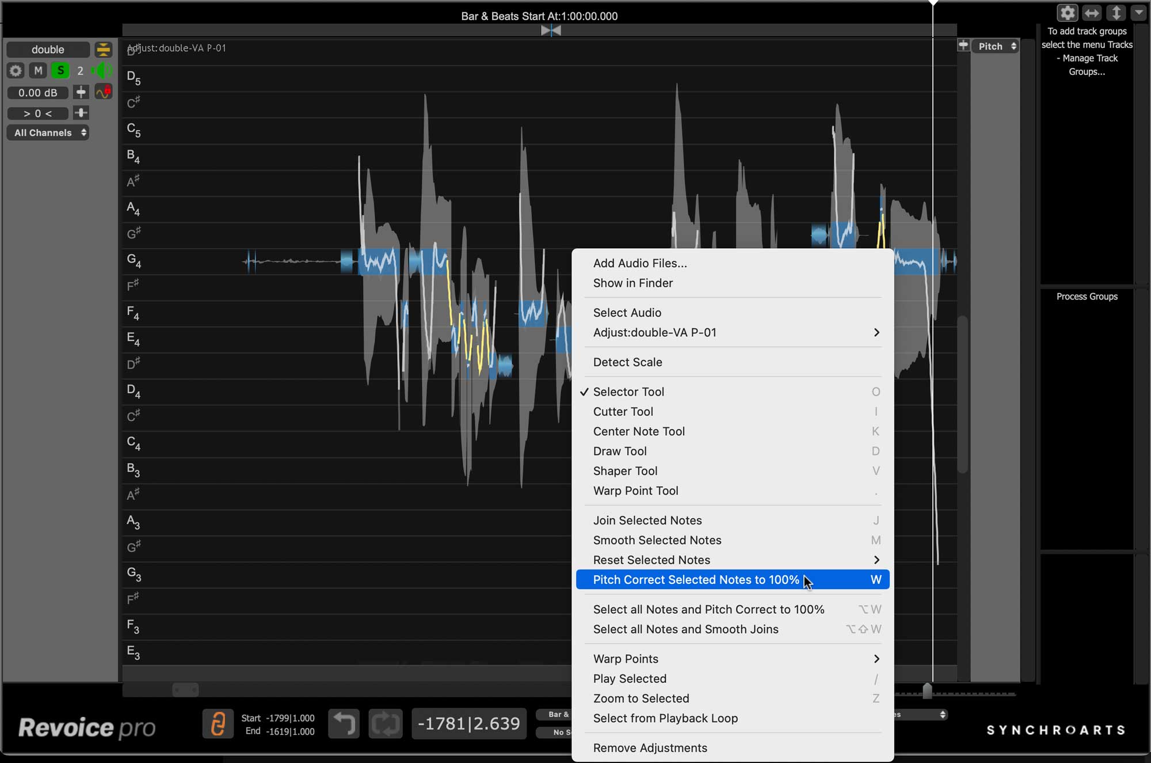Image resolution: width=1151 pixels, height=763 pixels.
Task: Click the -1781|2.639 position display
Action: 468,723
